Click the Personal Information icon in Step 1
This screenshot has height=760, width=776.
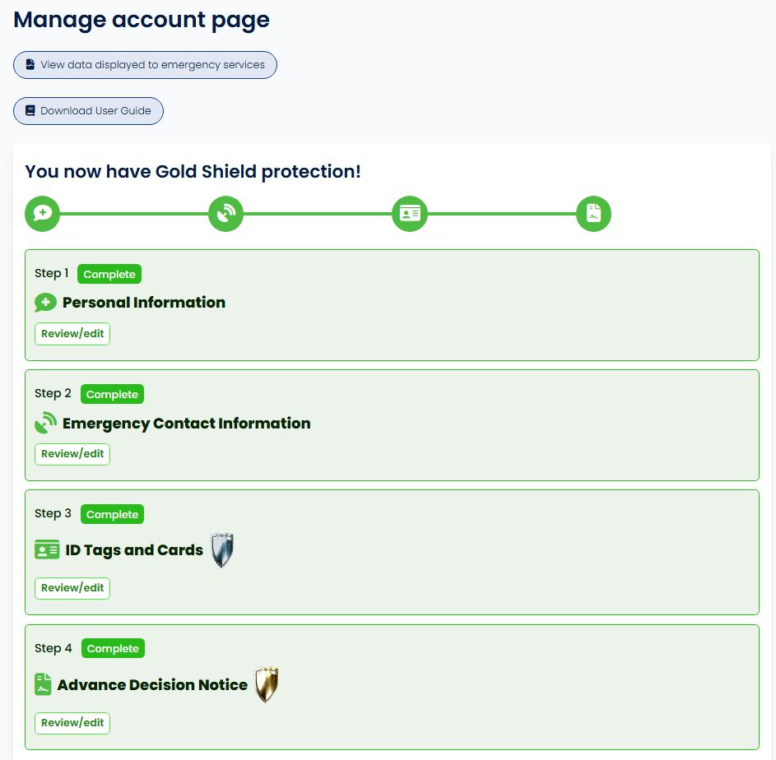[45, 303]
